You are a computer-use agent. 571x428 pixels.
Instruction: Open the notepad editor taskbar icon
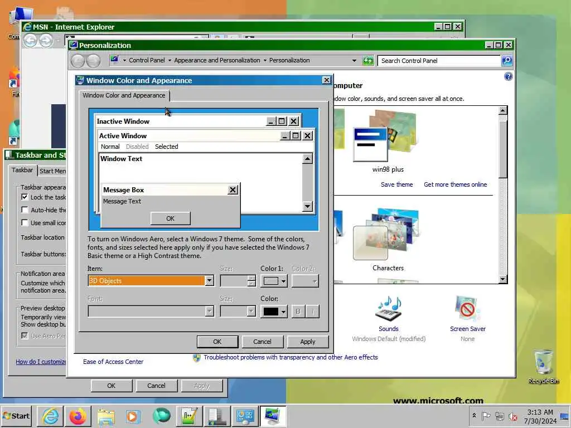(190, 416)
